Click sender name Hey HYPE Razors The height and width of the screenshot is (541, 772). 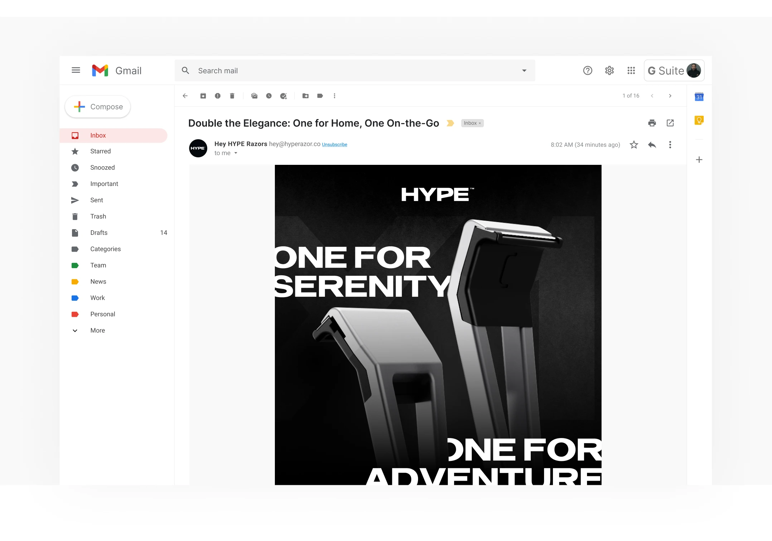(241, 144)
